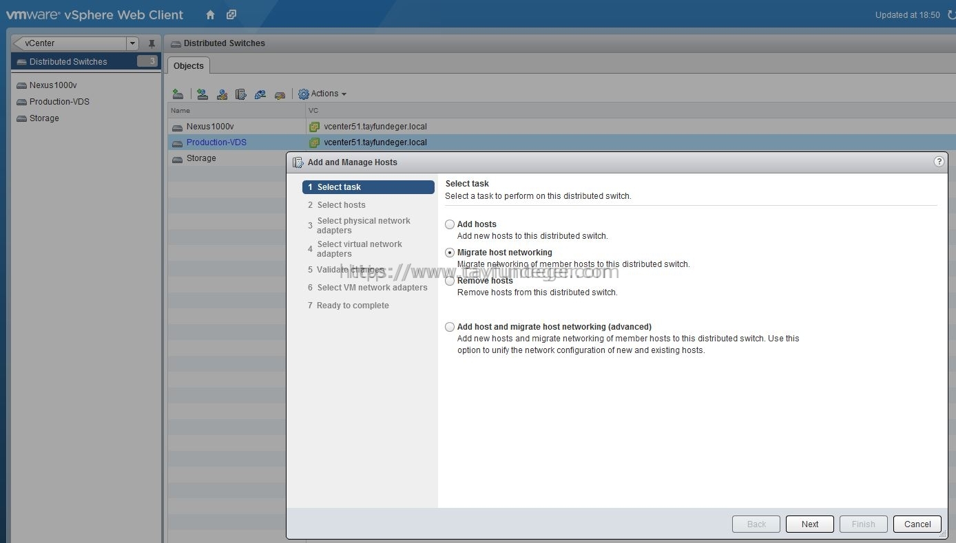
Task: Select the Migrate host networking option
Action: [x=450, y=253]
